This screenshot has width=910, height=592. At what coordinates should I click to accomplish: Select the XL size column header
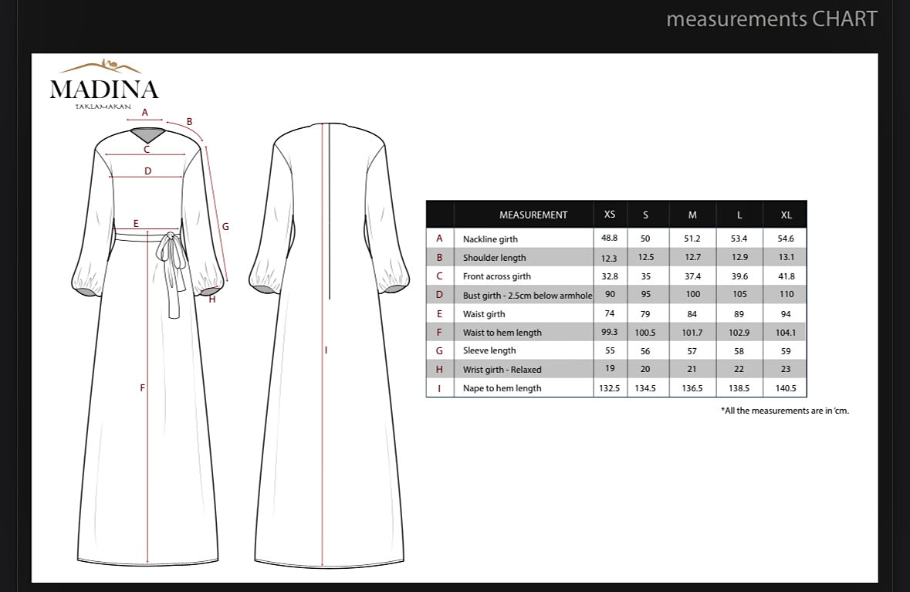[785, 215]
